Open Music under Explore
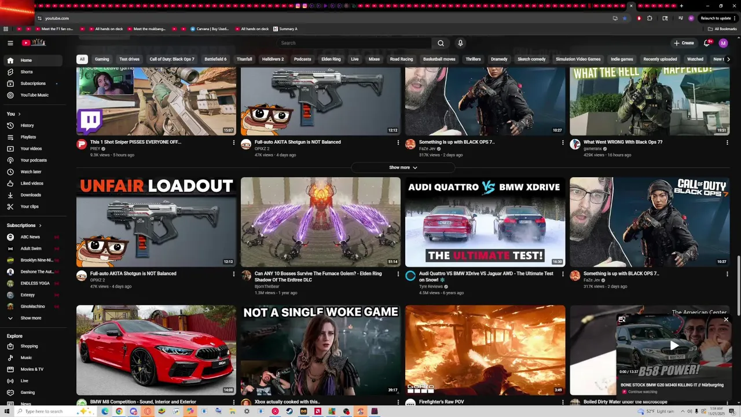The width and height of the screenshot is (741, 417). pyautogui.click(x=32, y=358)
